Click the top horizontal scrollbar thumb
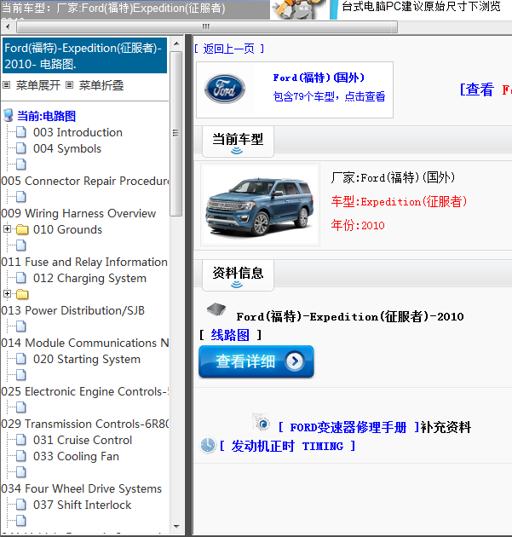Screen dimensions: 512x537 point(207,26)
